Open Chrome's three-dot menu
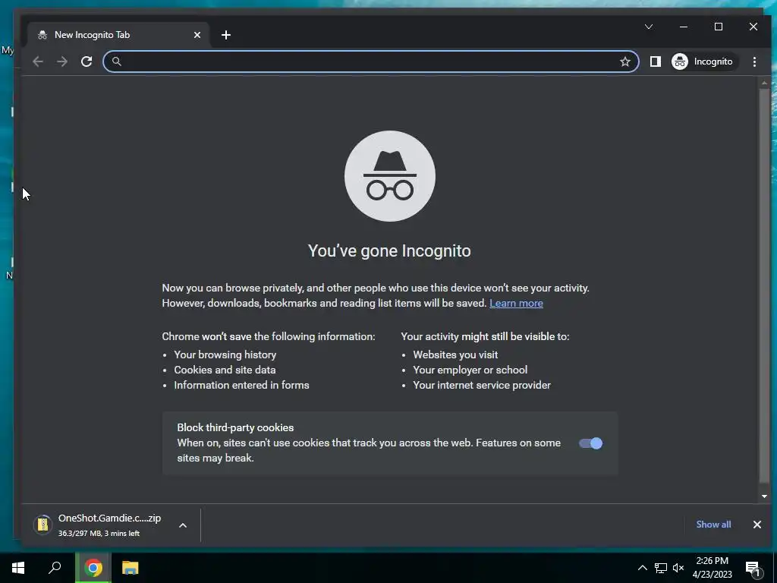The image size is (777, 583). 754,61
